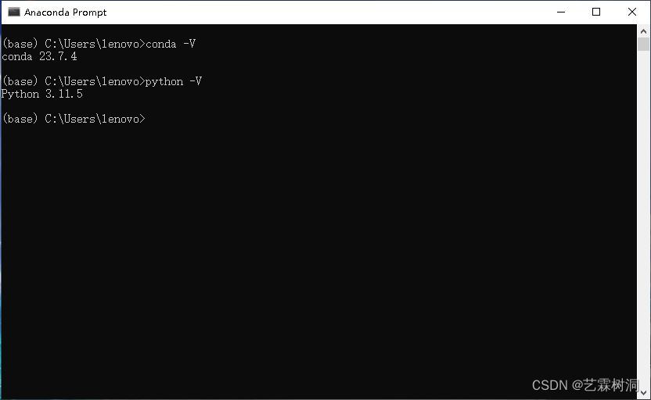Click the second 'C:\Users\lenovo>' path prompt
Image resolution: width=651 pixels, height=400 pixels.
point(95,82)
